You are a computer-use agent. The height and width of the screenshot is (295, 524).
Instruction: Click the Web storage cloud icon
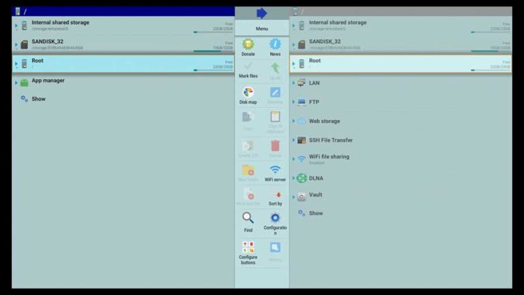pos(302,121)
